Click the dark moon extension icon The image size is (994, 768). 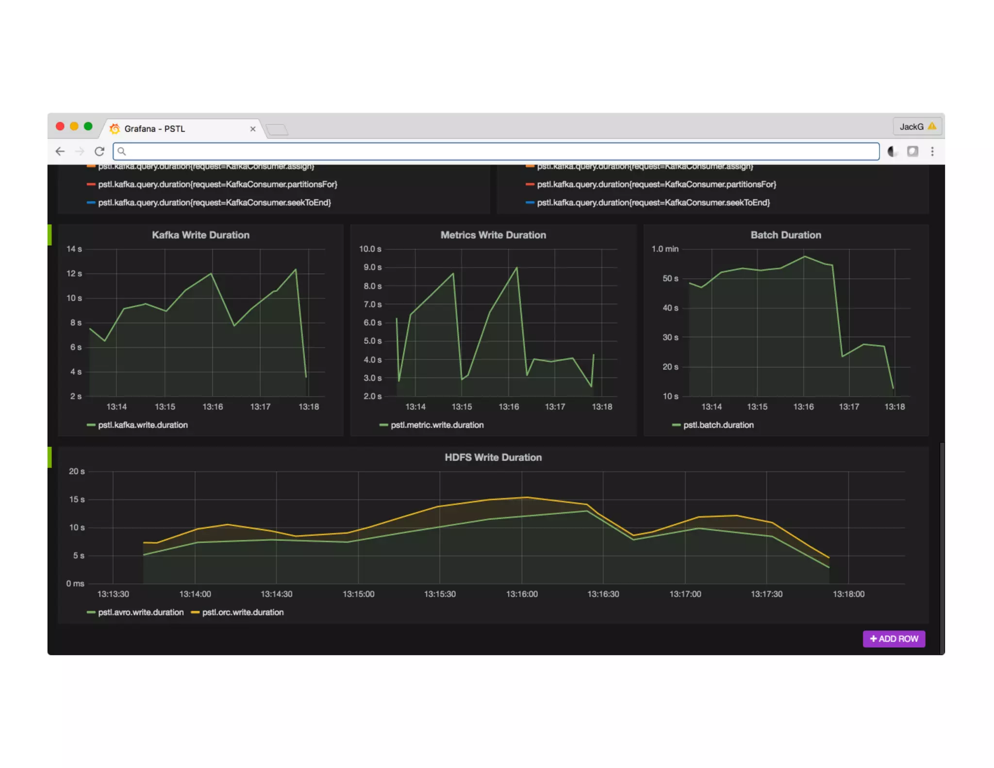tap(892, 151)
